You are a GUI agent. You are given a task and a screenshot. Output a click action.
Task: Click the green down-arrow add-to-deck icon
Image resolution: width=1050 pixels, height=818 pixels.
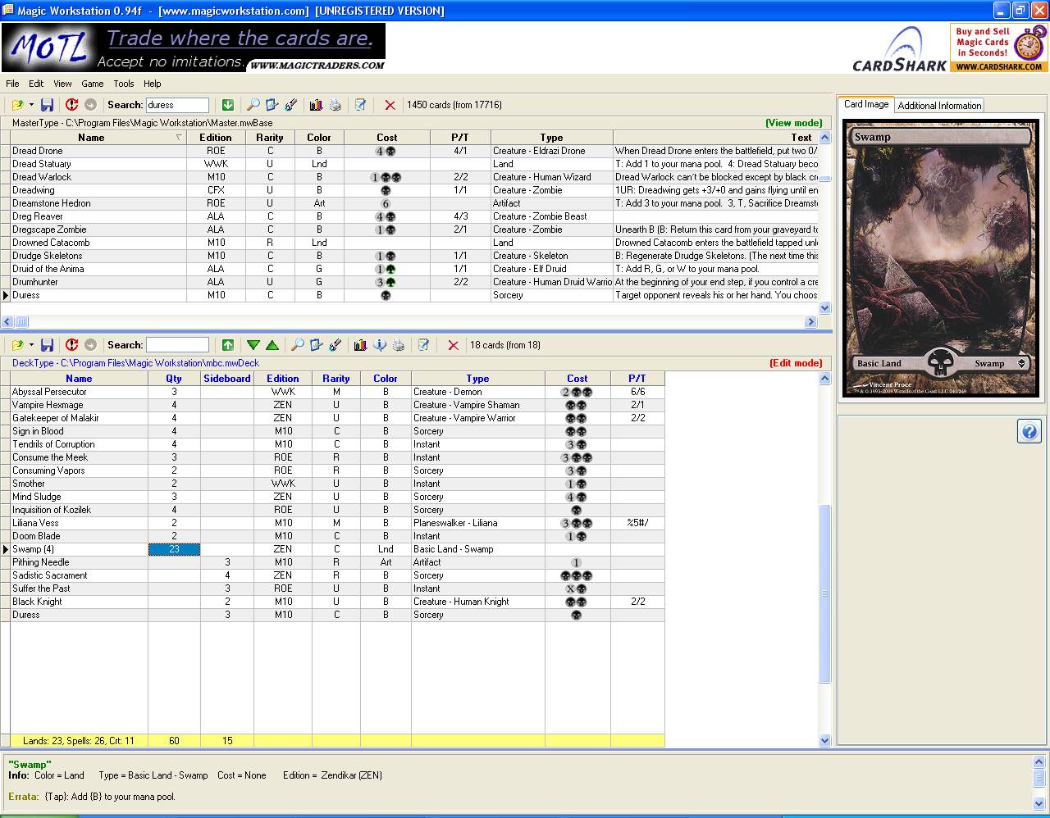coord(228,105)
